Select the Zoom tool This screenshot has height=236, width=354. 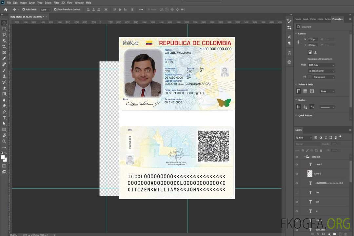[4, 141]
